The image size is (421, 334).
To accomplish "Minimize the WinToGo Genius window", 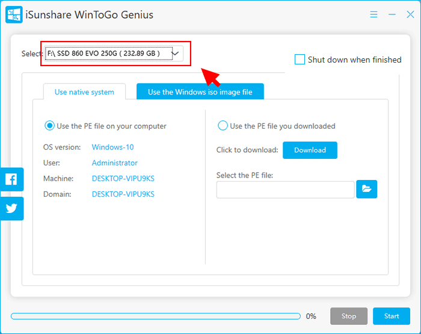I will coord(392,14).
